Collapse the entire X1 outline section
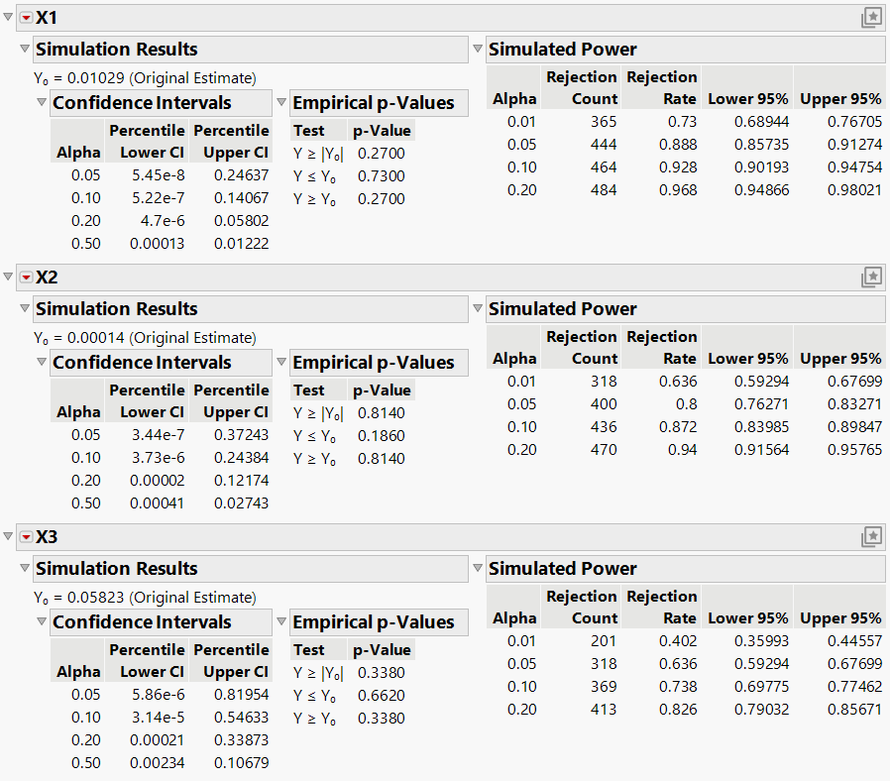This screenshot has width=890, height=781. (9, 17)
